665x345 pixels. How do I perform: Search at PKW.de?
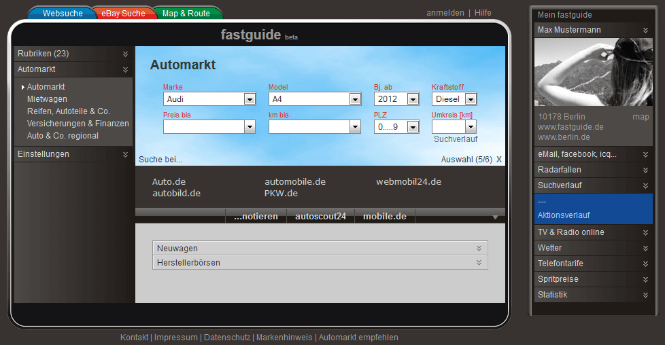[282, 194]
